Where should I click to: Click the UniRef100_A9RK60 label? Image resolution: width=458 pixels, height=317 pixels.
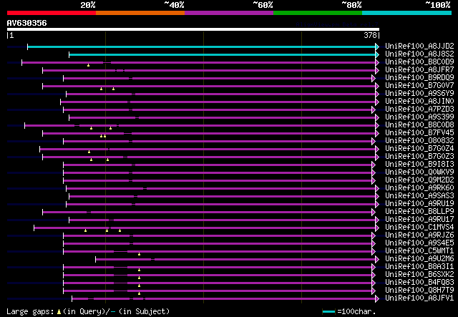point(419,188)
